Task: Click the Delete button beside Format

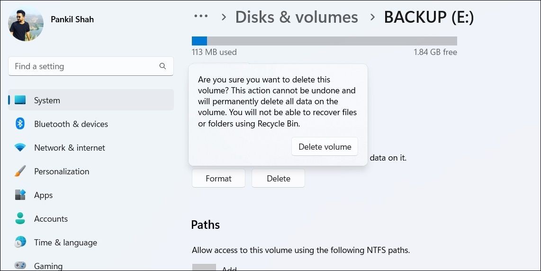Action: click(279, 179)
